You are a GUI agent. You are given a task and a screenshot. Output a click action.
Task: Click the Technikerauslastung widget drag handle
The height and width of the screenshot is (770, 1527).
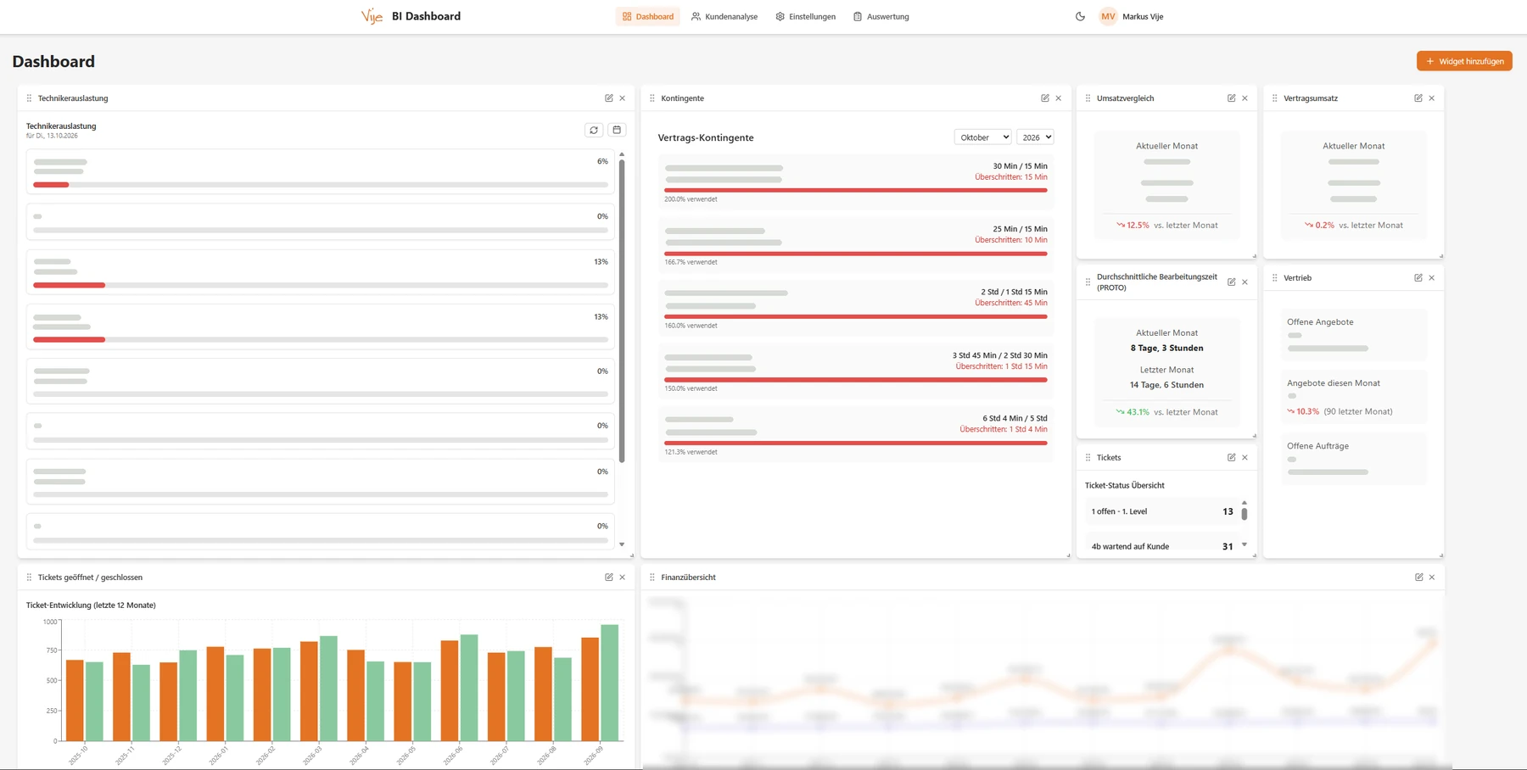29,98
